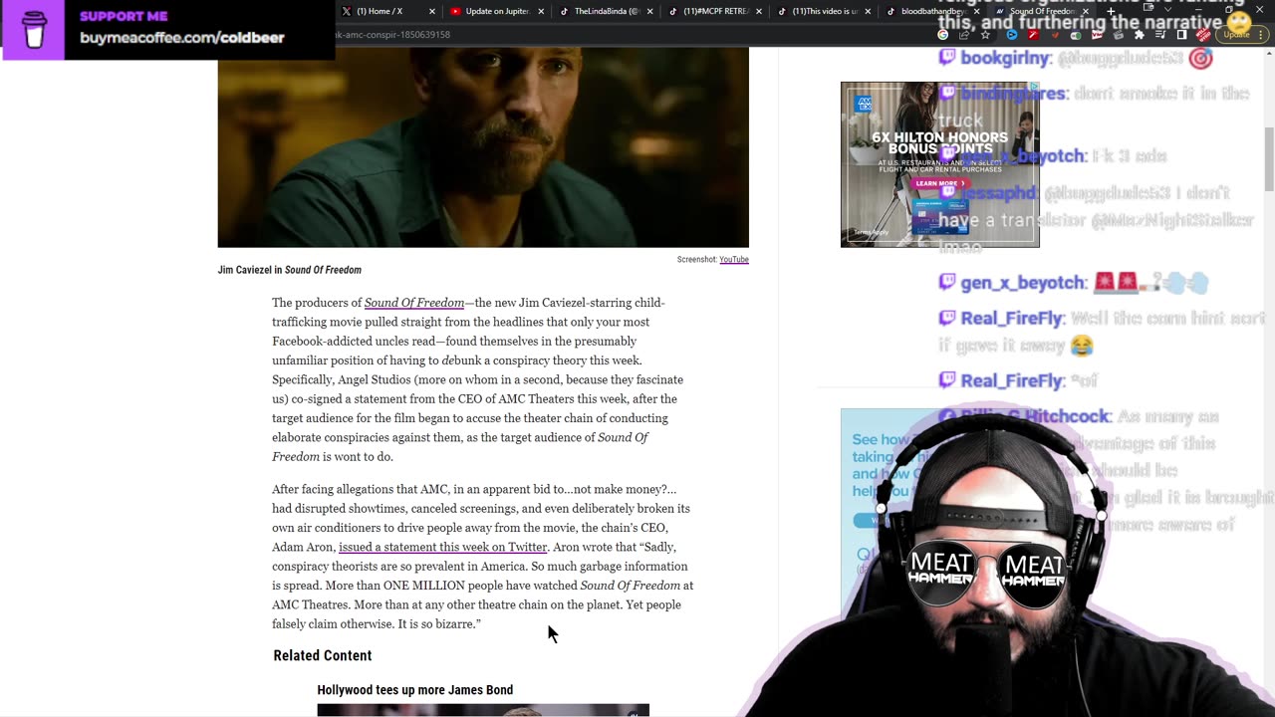The width and height of the screenshot is (1275, 717).
Task: Click the Chrome Update button
Action: coord(1236,35)
